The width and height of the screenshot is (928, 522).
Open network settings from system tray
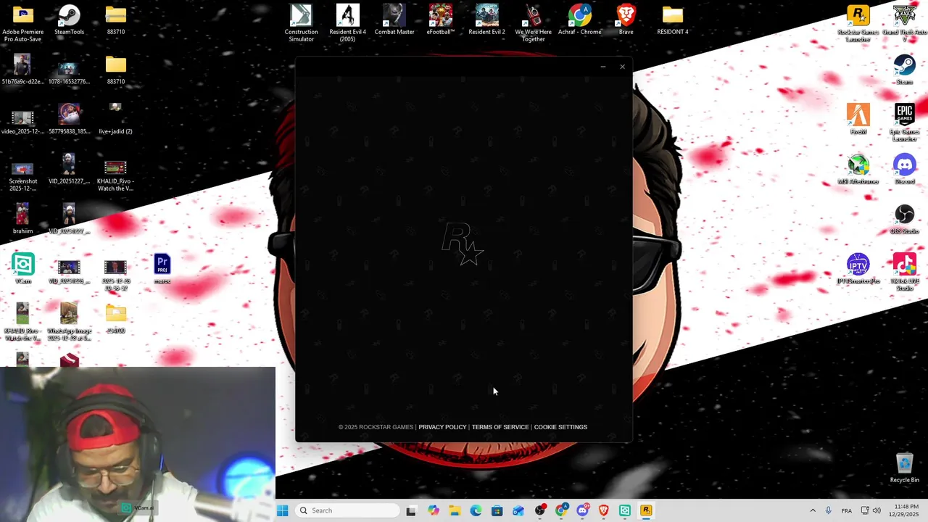tap(865, 510)
